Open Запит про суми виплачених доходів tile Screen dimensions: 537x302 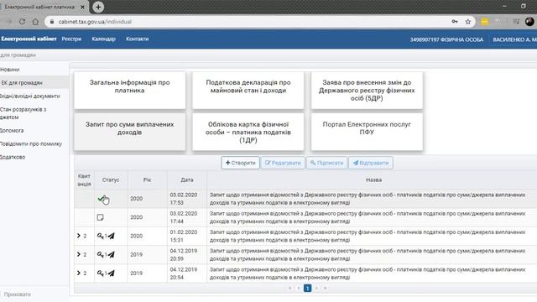pyautogui.click(x=130, y=132)
